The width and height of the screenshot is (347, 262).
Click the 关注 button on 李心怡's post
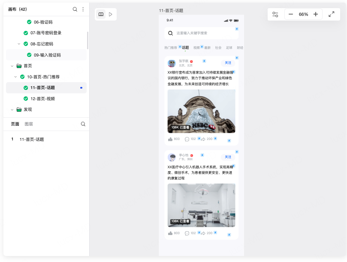pos(228,157)
